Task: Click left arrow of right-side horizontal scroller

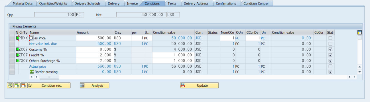Action: pyautogui.click(x=350, y=77)
